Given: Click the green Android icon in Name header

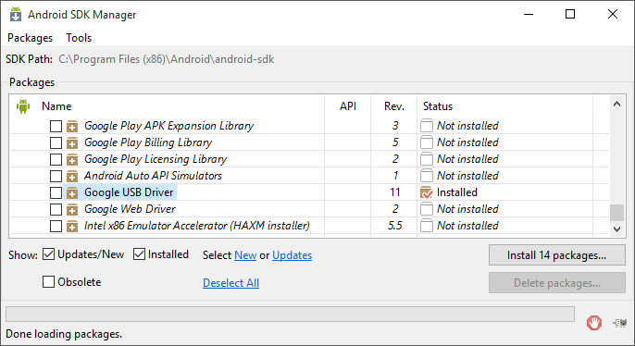Looking at the screenshot, I should click(23, 106).
